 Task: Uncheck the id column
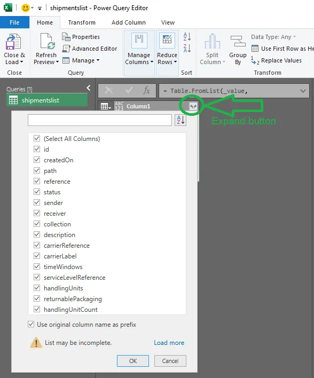[x=37, y=149]
